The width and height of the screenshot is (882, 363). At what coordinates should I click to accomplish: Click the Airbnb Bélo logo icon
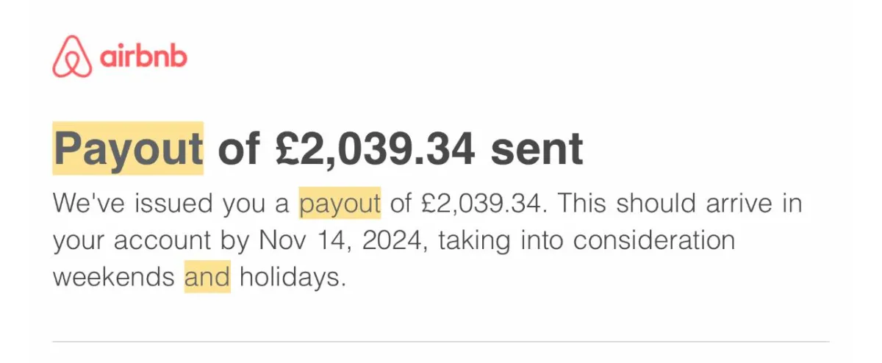click(x=73, y=56)
